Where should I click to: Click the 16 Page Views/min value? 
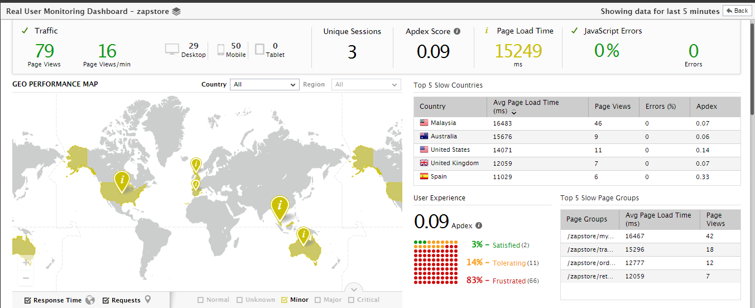point(107,51)
